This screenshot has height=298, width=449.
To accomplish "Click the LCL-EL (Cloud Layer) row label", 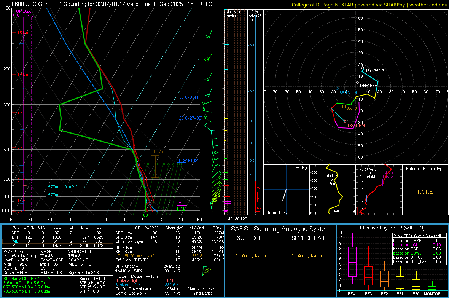I will click(x=135, y=256).
